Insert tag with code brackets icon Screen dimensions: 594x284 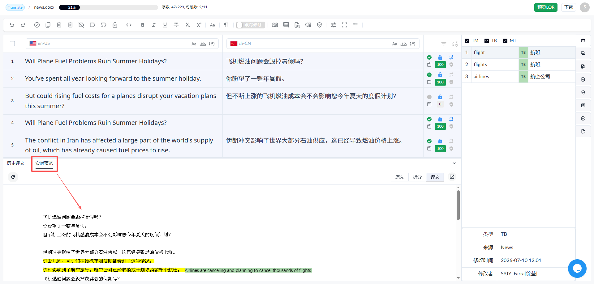[x=129, y=25]
